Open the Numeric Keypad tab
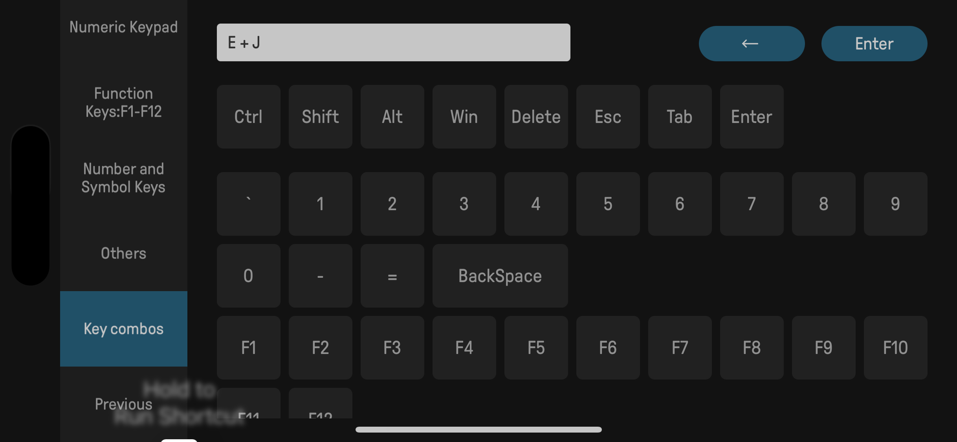Viewport: 957px width, 442px height. tap(123, 27)
